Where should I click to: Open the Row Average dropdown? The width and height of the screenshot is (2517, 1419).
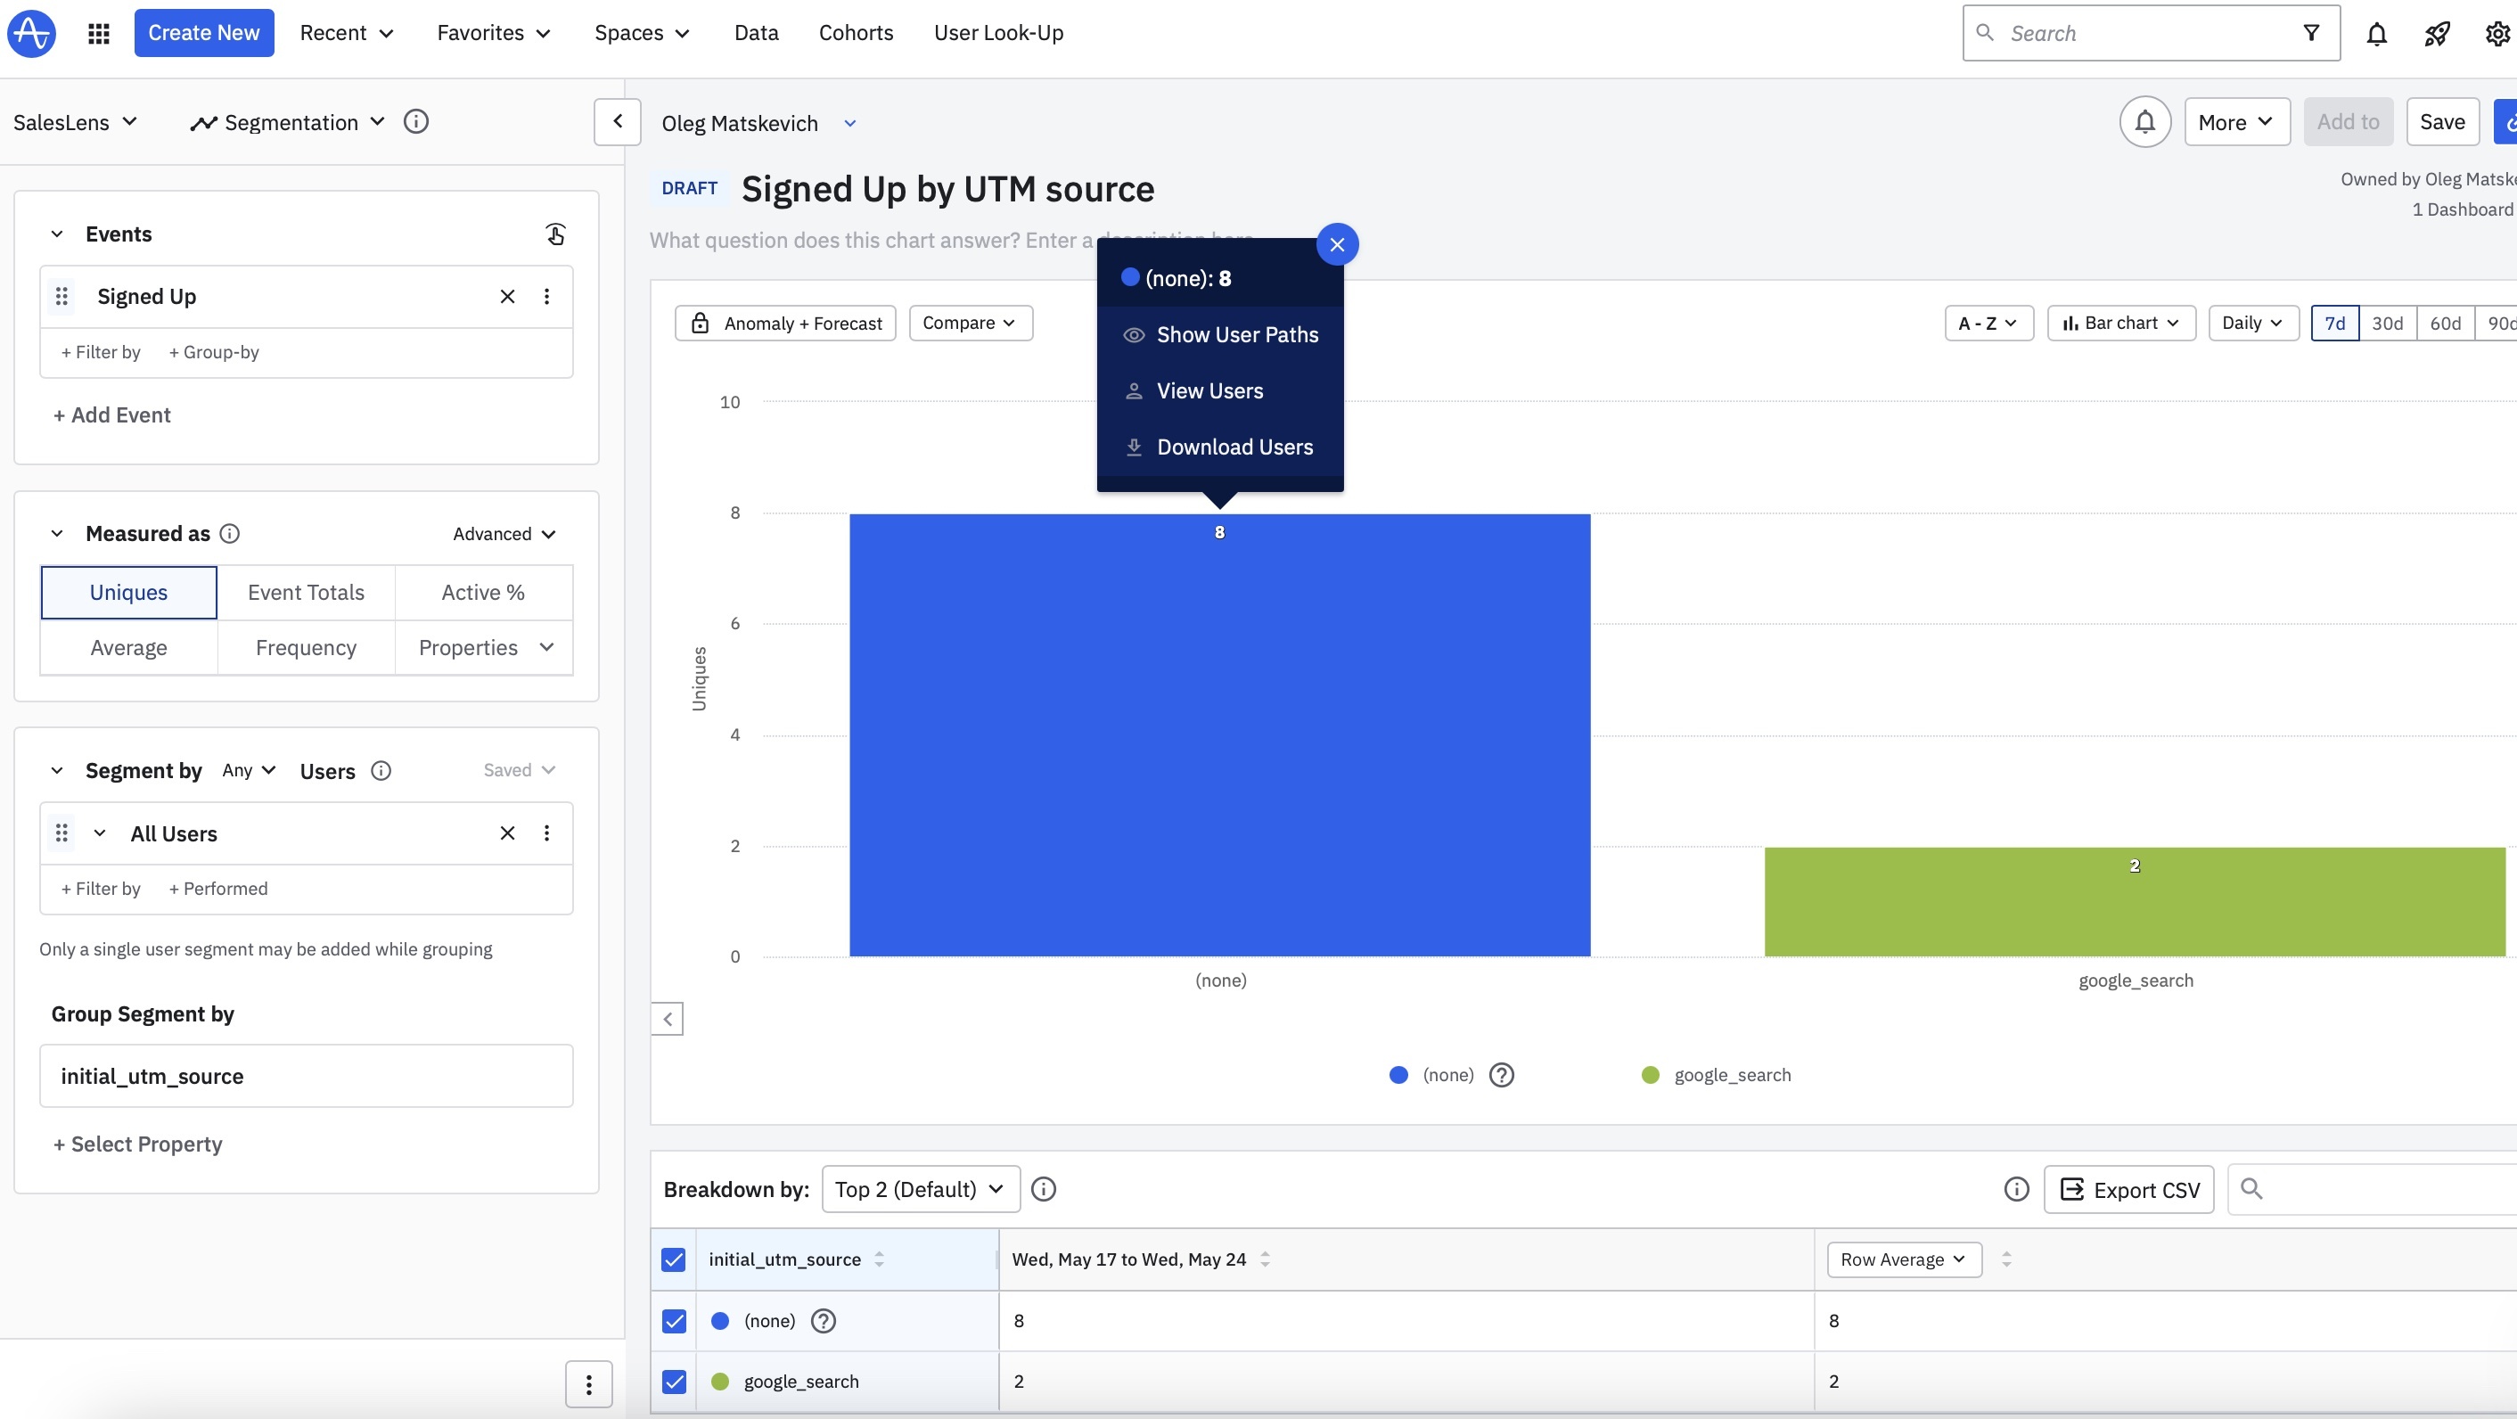pyautogui.click(x=1904, y=1259)
